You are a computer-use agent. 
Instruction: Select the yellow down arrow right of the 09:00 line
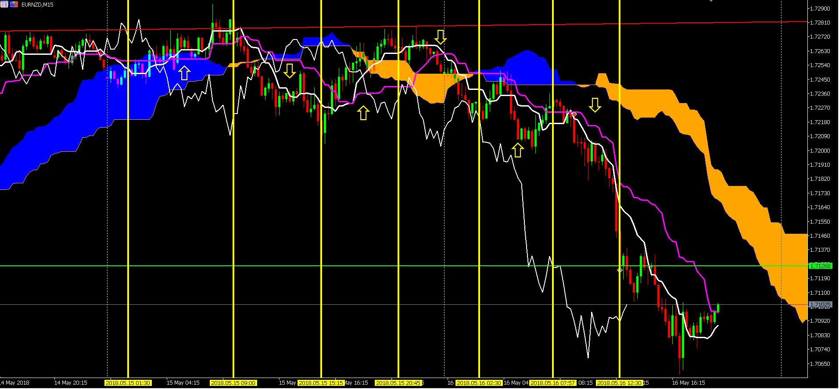tap(289, 71)
